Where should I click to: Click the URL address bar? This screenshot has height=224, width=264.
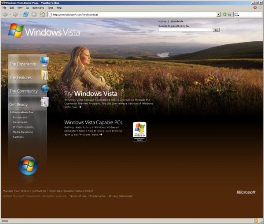tap(134, 14)
